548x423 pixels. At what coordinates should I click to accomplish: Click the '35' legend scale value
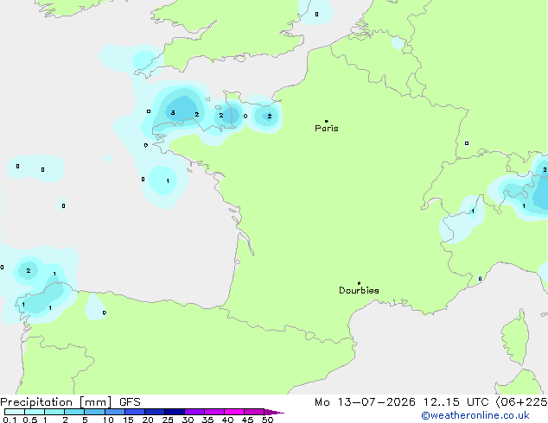(207, 420)
